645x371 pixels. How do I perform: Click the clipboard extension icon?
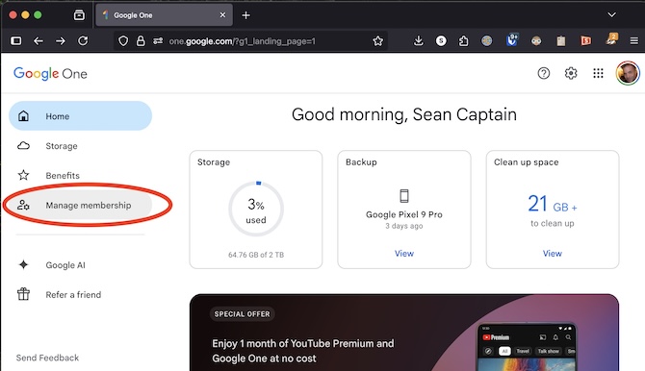pyautogui.click(x=560, y=40)
